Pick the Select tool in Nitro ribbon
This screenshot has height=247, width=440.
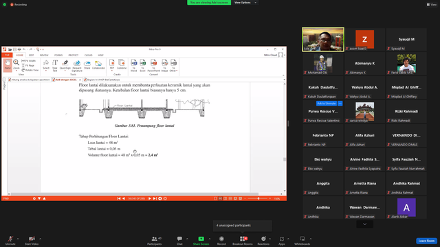pyautogui.click(x=46, y=64)
